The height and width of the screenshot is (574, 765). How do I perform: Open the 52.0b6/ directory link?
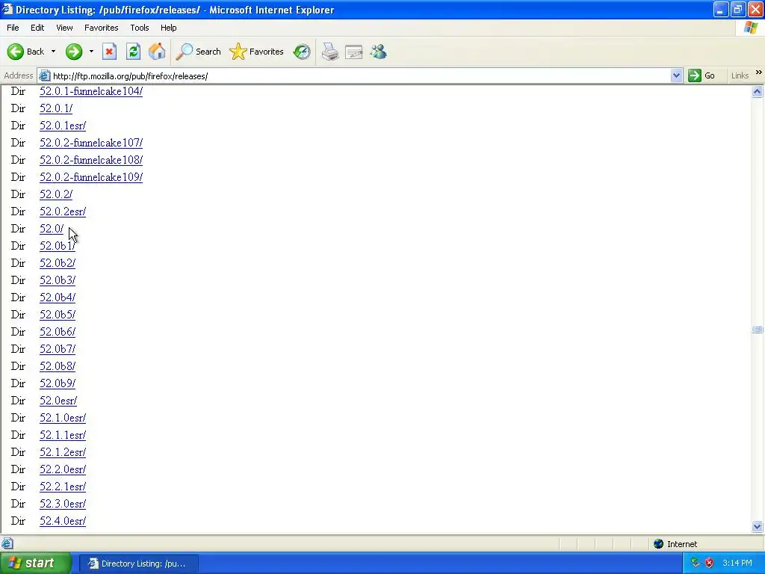57,331
